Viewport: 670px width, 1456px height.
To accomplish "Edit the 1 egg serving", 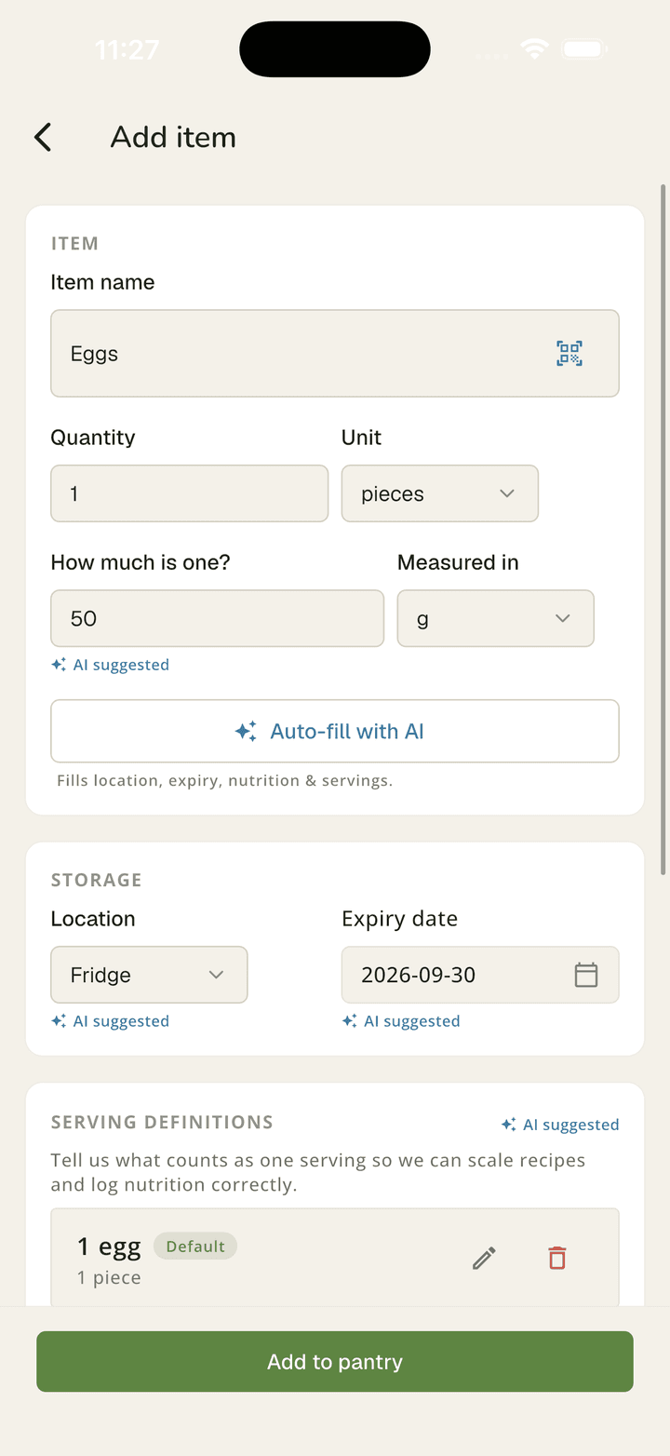I will tap(484, 1258).
